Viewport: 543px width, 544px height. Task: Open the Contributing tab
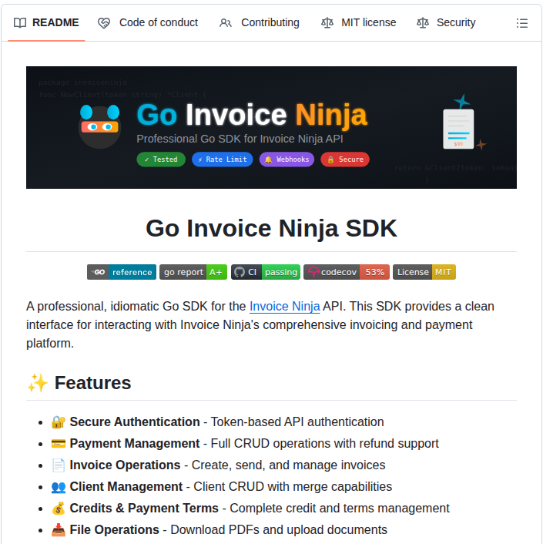pyautogui.click(x=260, y=22)
